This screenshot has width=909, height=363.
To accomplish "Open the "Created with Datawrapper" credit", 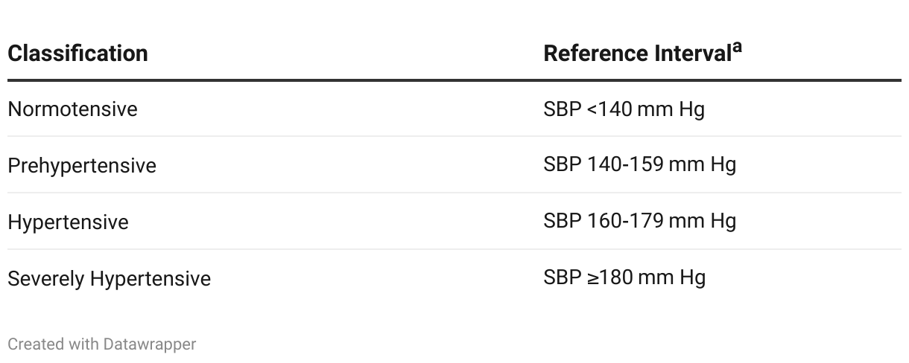I will [x=102, y=344].
